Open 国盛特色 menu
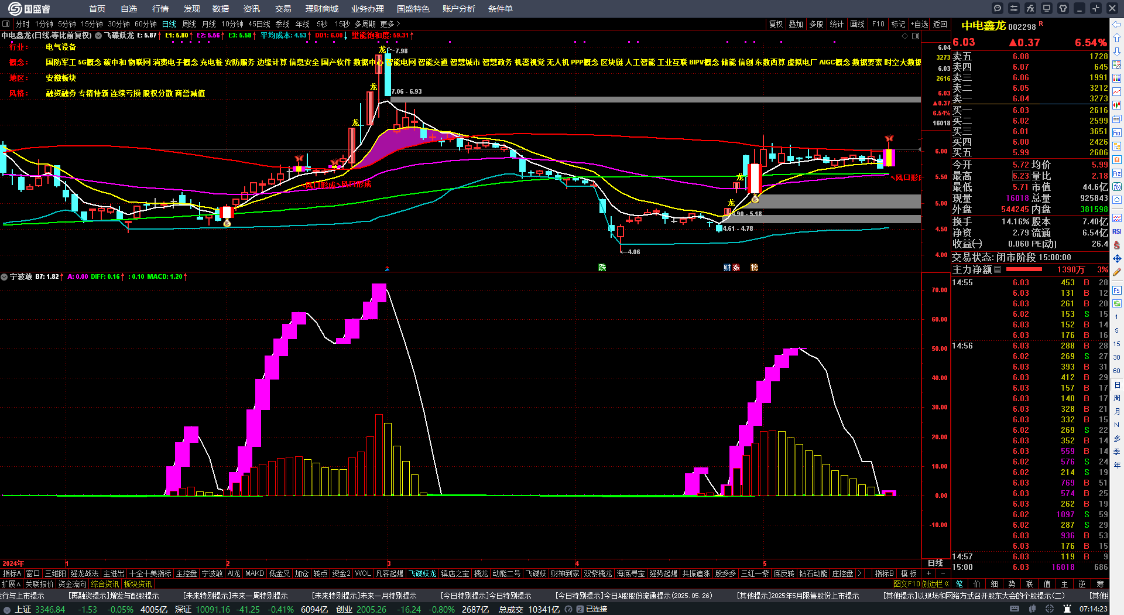This screenshot has width=1124, height=615. click(x=413, y=9)
